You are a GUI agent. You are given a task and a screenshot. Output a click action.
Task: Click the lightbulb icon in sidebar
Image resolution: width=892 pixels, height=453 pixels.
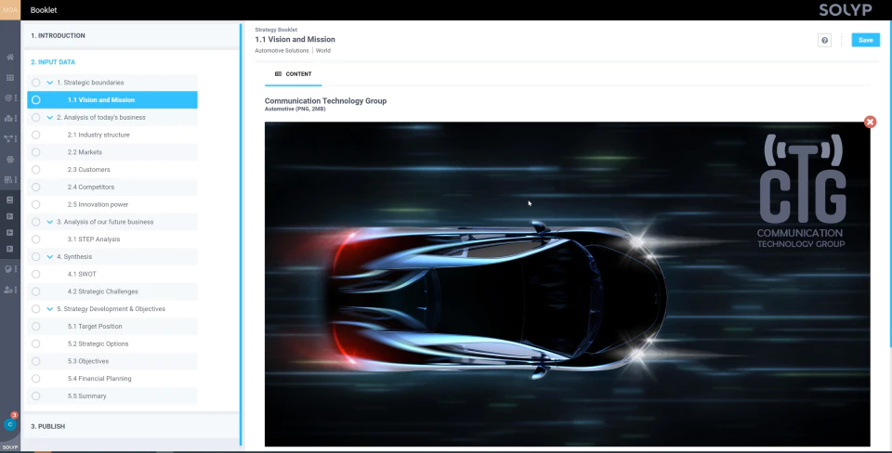[8, 269]
